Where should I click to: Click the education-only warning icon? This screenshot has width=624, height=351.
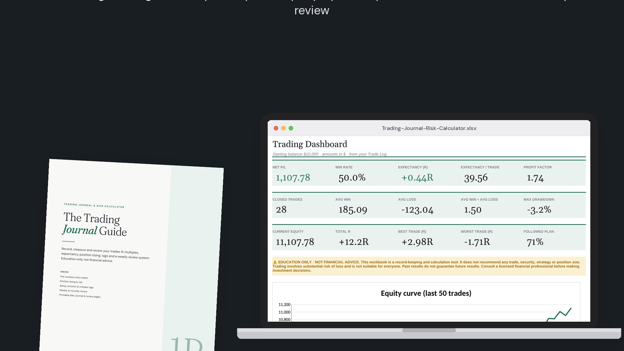[275, 262]
